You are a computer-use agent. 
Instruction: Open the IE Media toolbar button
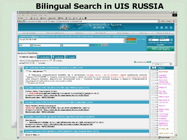(61, 18)
